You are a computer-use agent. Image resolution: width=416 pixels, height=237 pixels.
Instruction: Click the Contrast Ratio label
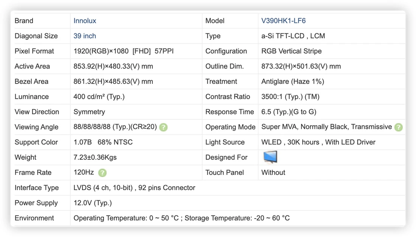(x=228, y=97)
